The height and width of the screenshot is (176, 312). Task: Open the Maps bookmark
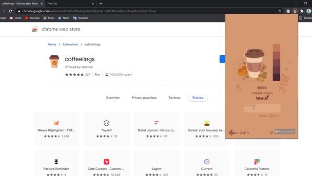coord(49,18)
